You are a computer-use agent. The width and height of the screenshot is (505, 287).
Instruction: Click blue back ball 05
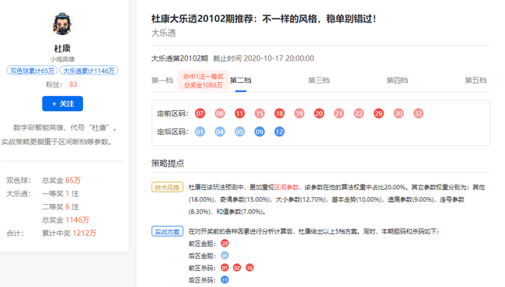pos(239,132)
